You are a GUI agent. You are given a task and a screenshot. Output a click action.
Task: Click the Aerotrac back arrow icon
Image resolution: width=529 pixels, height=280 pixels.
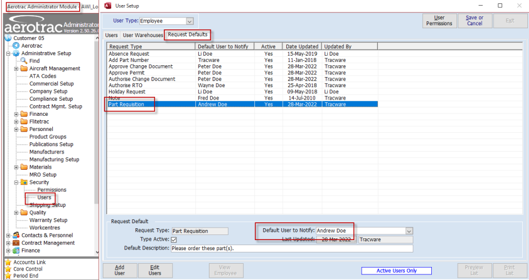point(16,46)
